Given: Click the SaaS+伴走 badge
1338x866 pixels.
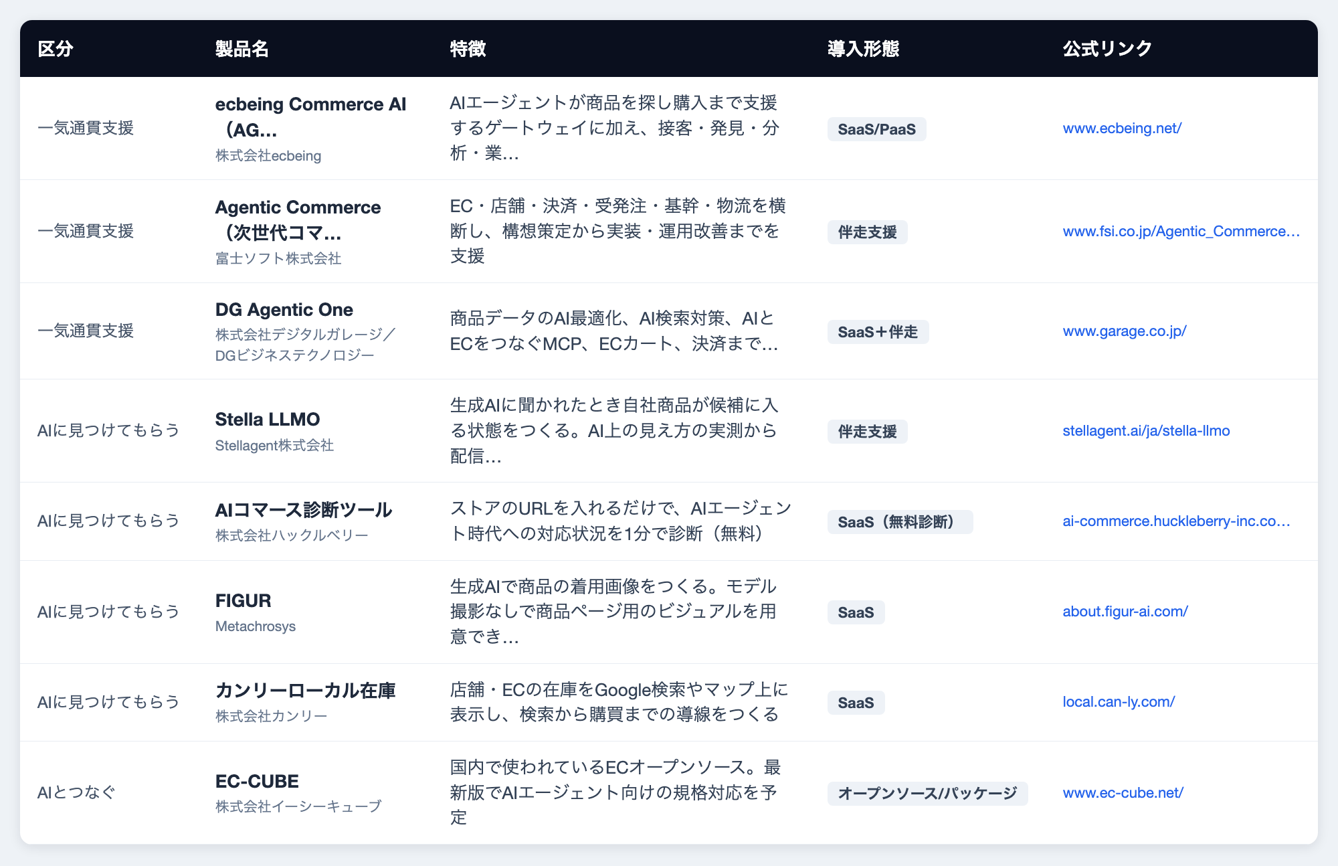Looking at the screenshot, I should (x=878, y=332).
